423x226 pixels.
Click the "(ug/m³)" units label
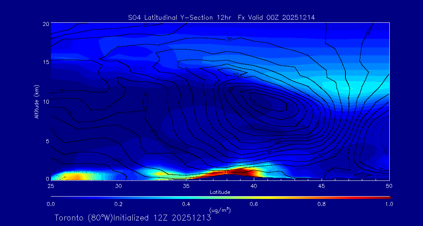tap(220, 210)
